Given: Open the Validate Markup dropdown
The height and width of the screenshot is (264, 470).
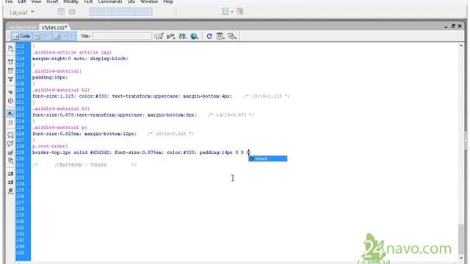Looking at the screenshot, I should pos(171,36).
